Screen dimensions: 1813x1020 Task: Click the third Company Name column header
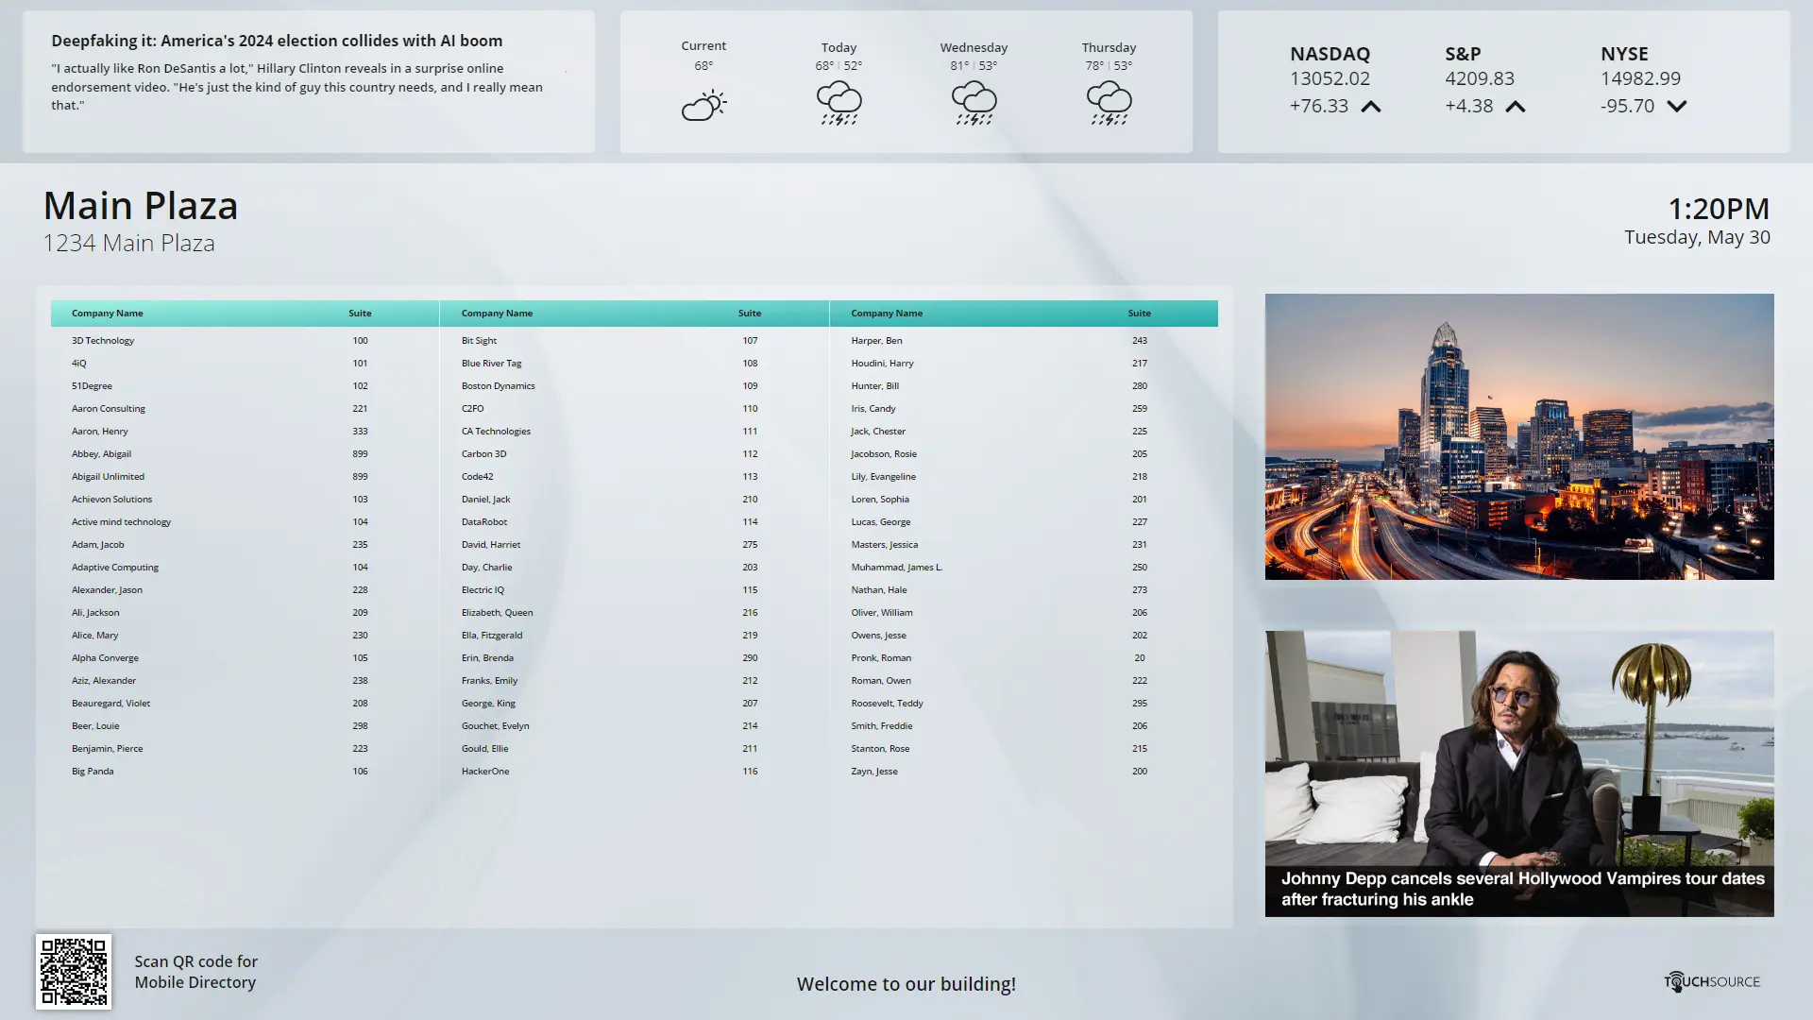point(887,314)
